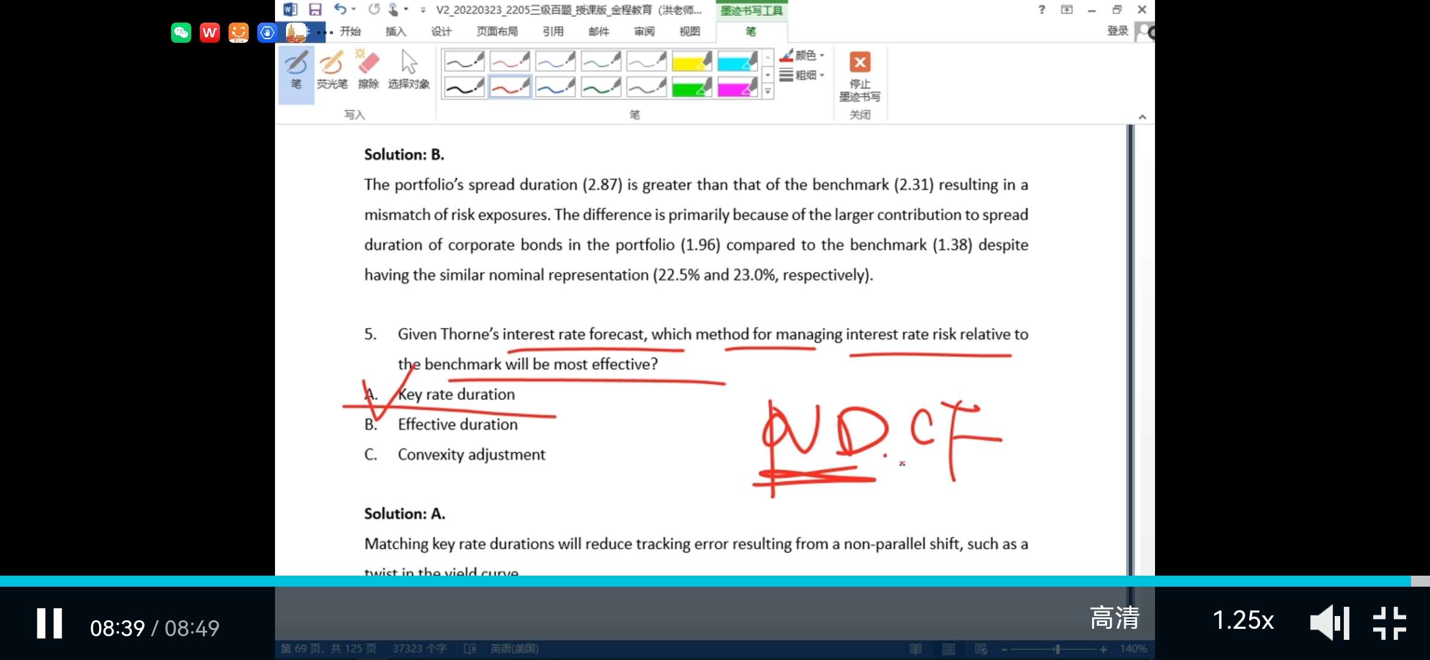The width and height of the screenshot is (1430, 660).
Task: Open Word Help question mark
Action: click(1042, 9)
